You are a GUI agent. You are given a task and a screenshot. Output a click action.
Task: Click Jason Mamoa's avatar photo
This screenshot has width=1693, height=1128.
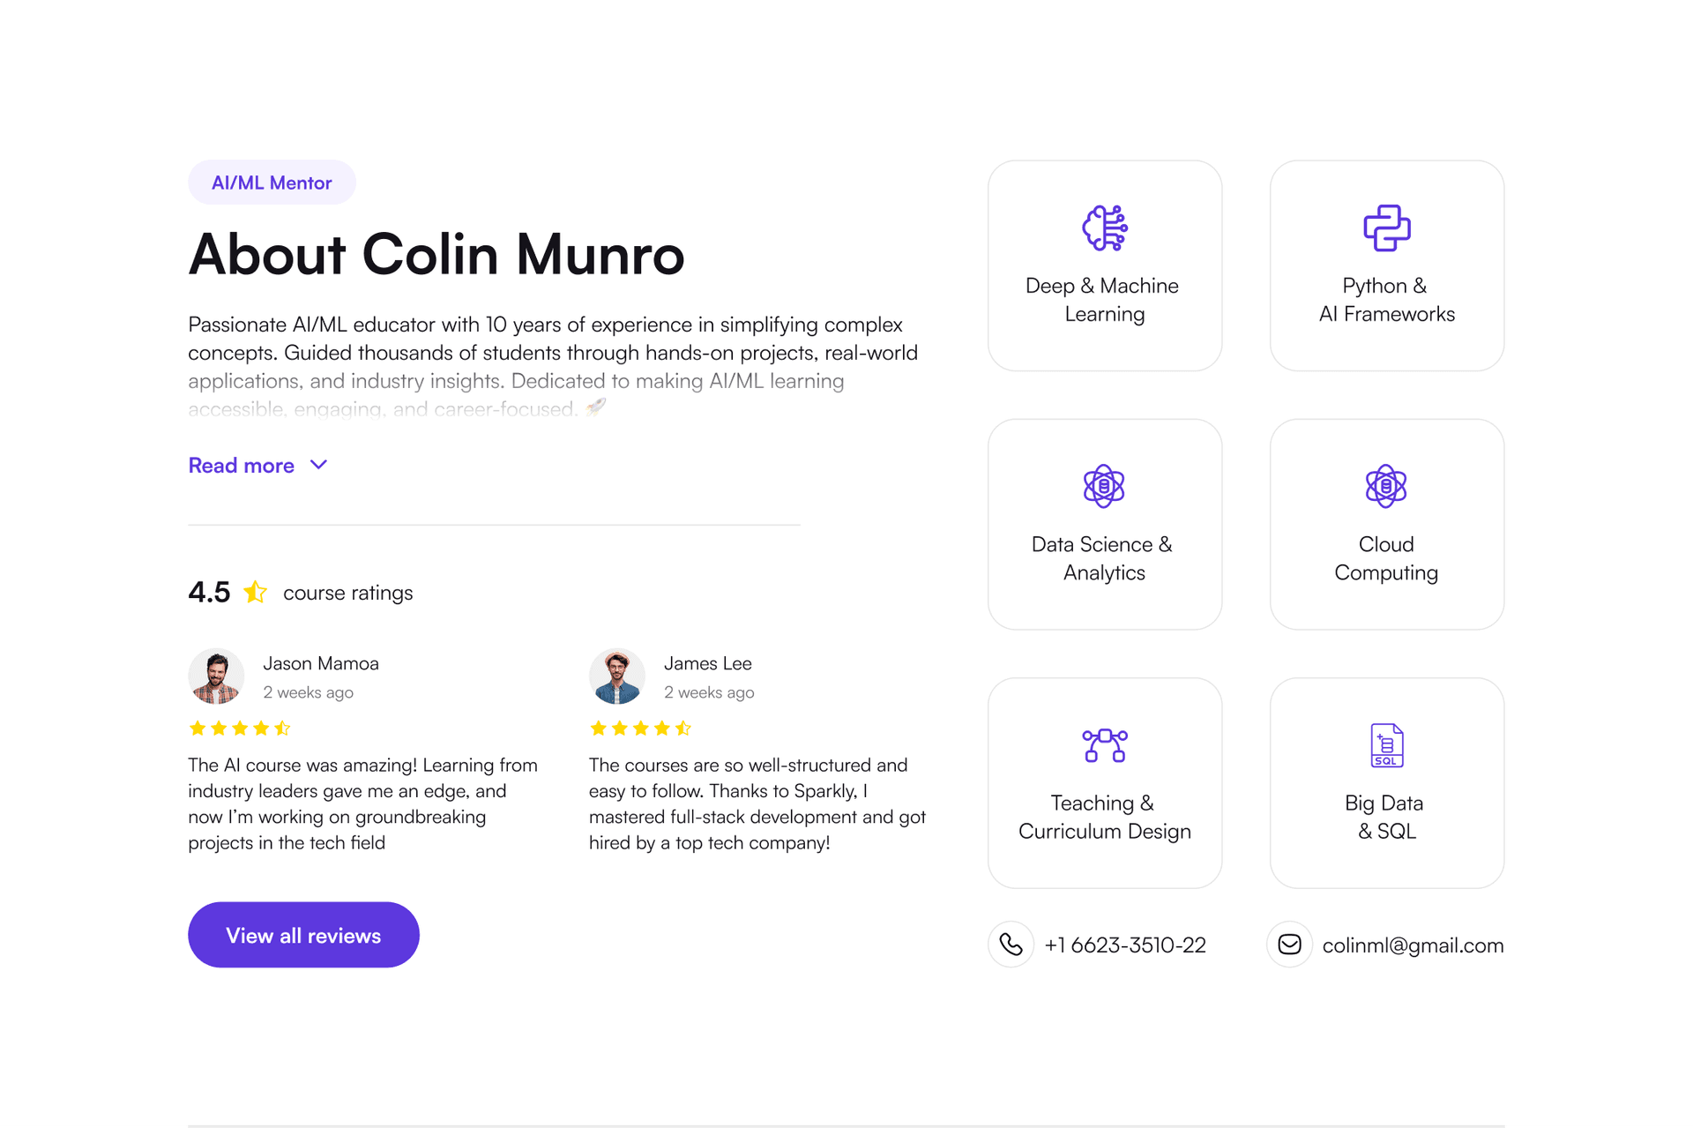click(x=216, y=676)
